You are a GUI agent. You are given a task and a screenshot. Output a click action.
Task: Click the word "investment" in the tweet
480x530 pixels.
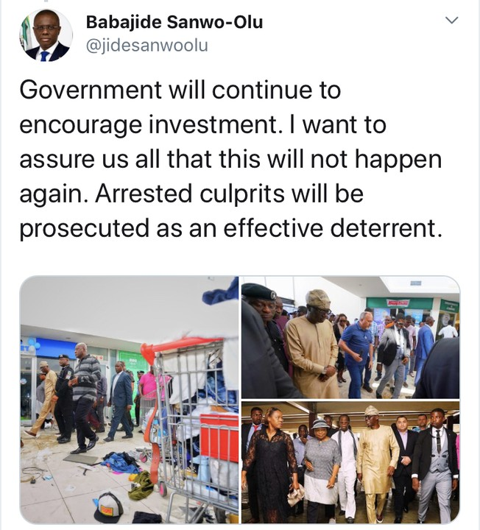point(212,124)
